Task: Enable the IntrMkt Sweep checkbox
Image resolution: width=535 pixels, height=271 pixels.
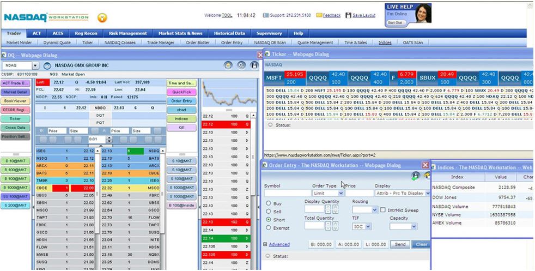Action: pyautogui.click(x=383, y=210)
